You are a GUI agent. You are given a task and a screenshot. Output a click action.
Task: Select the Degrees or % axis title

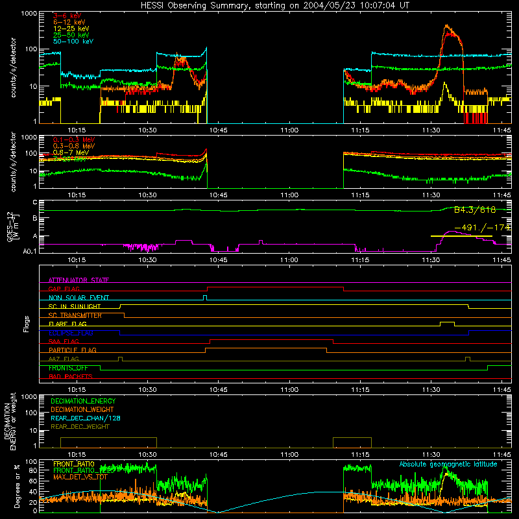click(17, 486)
